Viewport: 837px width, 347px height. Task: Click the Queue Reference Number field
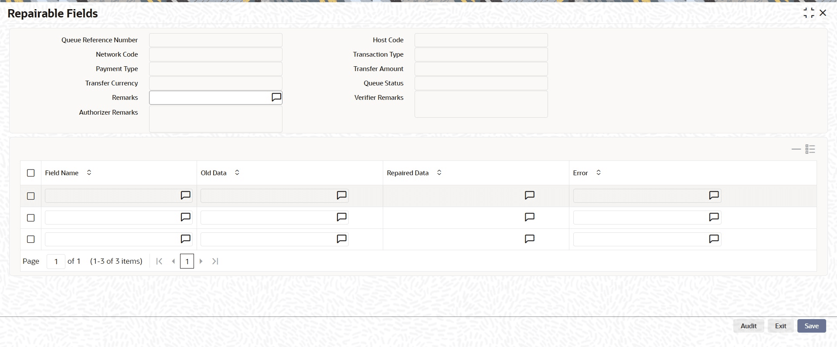[216, 40]
